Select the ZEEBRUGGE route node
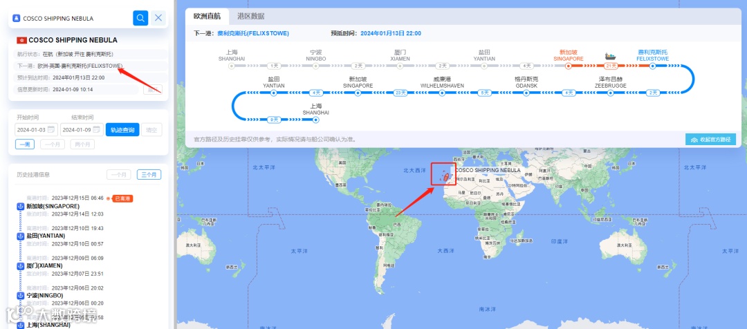 click(x=610, y=93)
